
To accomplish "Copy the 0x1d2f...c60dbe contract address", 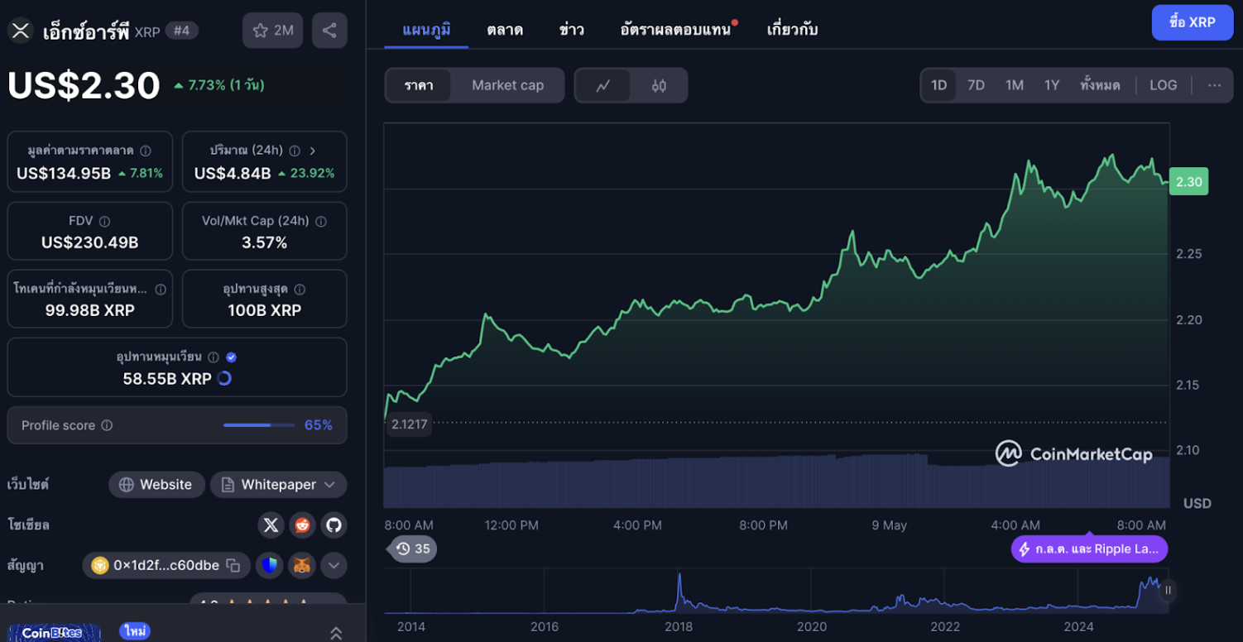I will click(x=233, y=565).
